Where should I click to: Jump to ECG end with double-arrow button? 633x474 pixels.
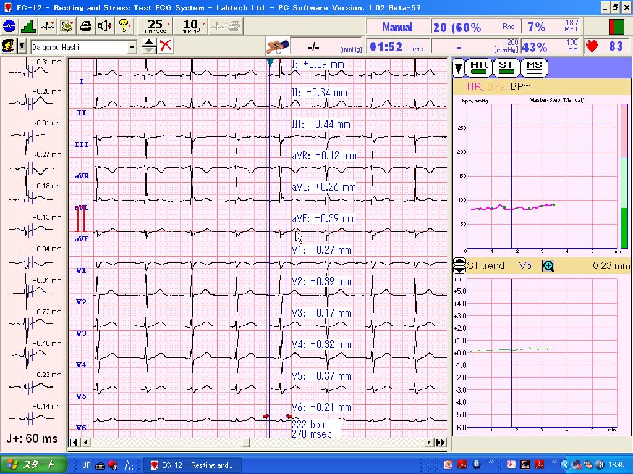point(441,442)
